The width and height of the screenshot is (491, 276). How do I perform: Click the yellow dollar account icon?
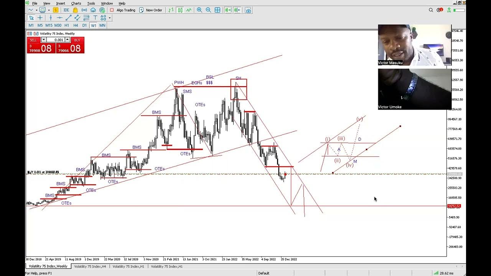pyautogui.click(x=56, y=10)
